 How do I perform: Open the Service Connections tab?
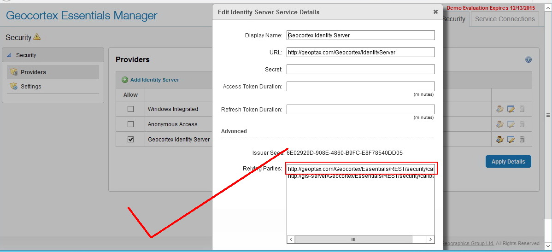coord(505,19)
